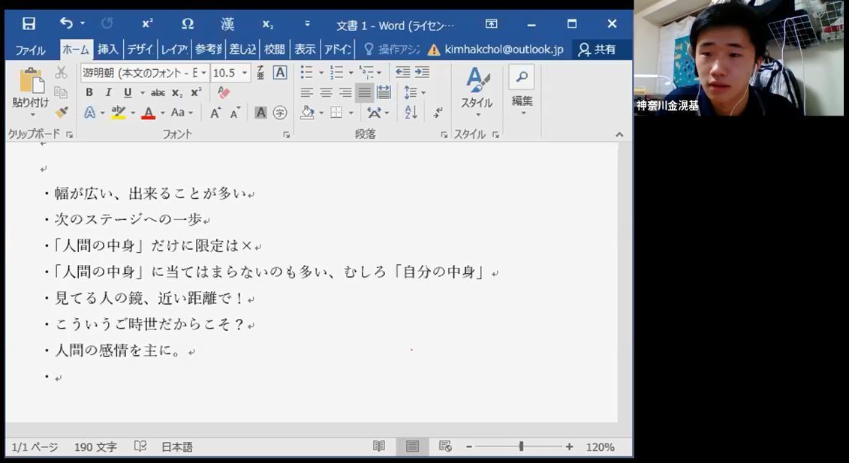The width and height of the screenshot is (849, 463).
Task: Click the Format Painter brush icon
Action: [x=62, y=113]
